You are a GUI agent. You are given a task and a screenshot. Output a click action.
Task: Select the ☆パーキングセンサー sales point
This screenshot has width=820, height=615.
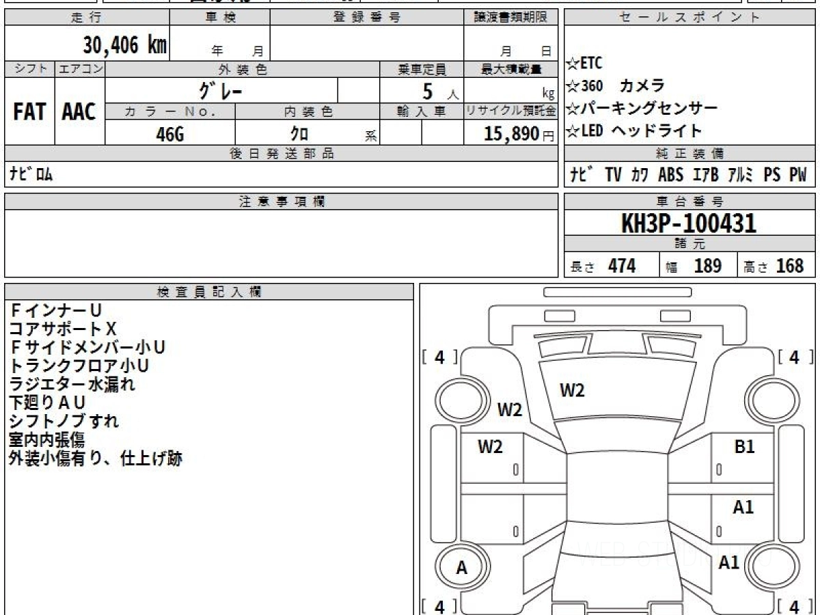(642, 108)
